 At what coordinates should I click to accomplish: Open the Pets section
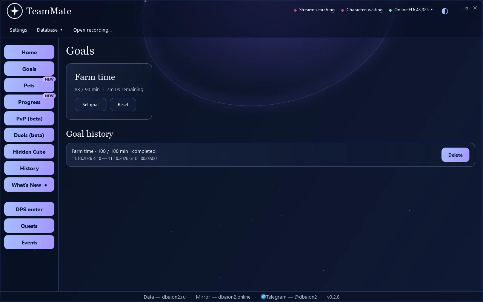tap(29, 85)
